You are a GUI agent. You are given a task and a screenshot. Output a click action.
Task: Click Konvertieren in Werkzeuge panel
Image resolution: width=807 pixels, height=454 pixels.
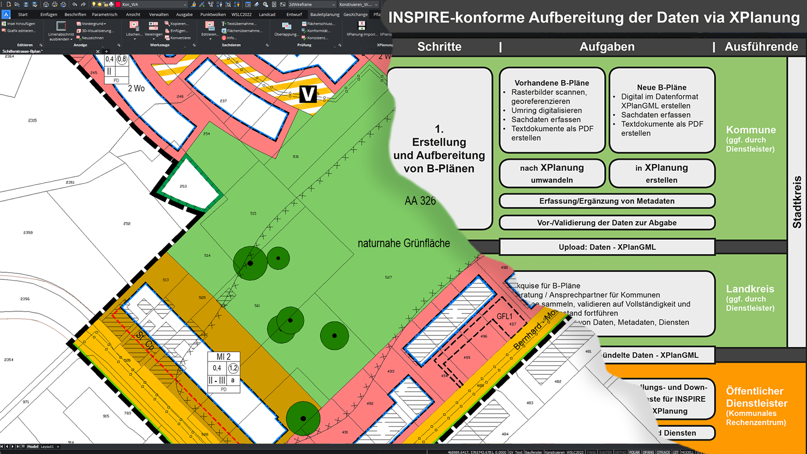coord(178,38)
